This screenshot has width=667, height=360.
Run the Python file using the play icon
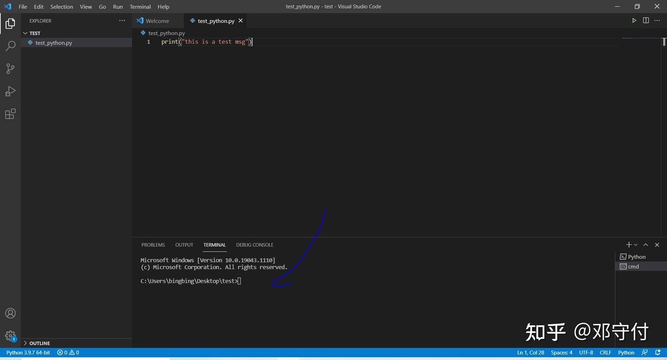click(634, 20)
